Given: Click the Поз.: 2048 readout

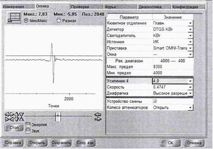Looking at the screenshot, I should pyautogui.click(x=93, y=14).
